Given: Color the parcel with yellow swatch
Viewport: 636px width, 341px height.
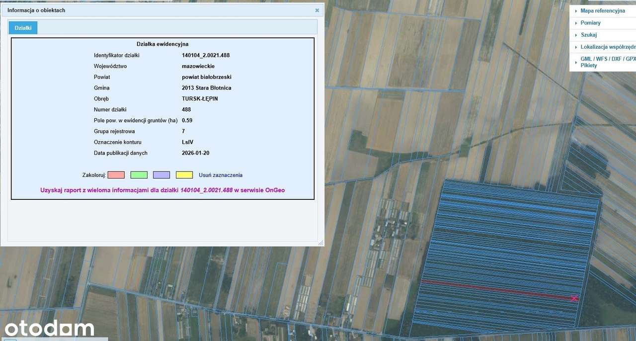Looking at the screenshot, I should coord(184,175).
